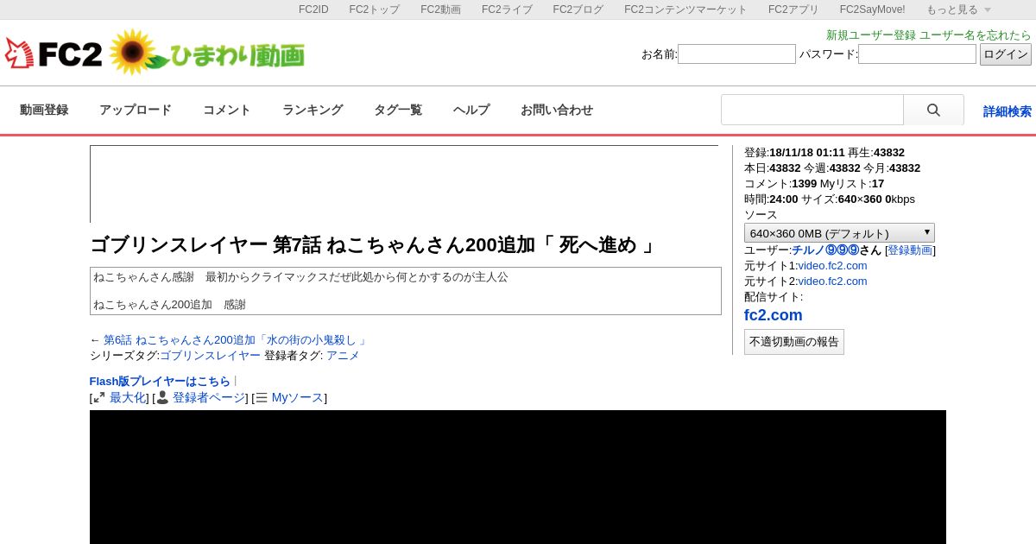The height and width of the screenshot is (544, 1036).
Task: Click the 時間 value 24:00
Action: pyautogui.click(x=784, y=199)
